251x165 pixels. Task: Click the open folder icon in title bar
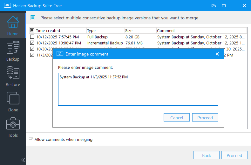tap(214, 6)
